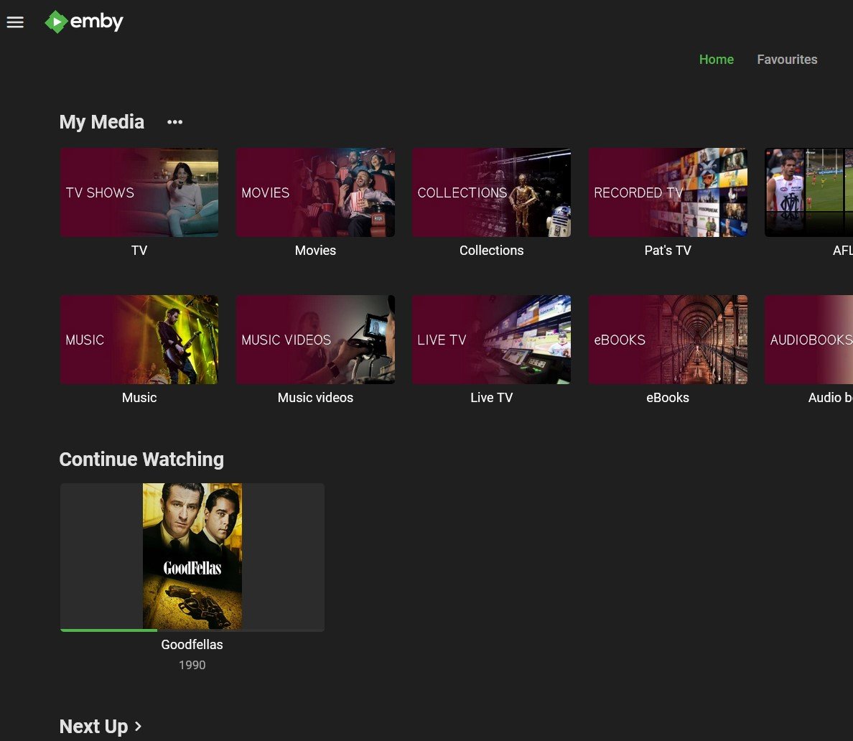Screen dimensions: 853x741
Task: Click the 'Movies' text label
Action: pos(315,251)
